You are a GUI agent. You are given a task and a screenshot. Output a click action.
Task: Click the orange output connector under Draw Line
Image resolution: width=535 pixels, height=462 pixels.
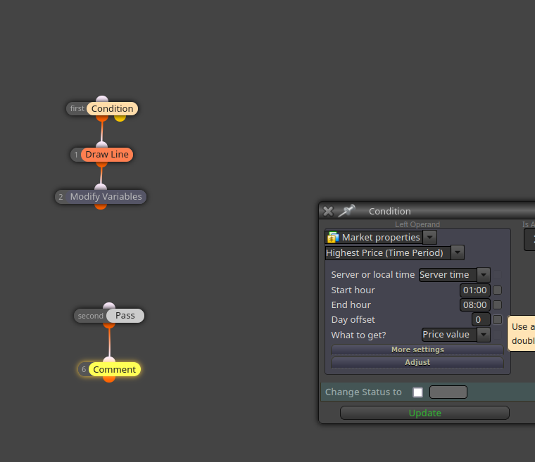pos(101,164)
